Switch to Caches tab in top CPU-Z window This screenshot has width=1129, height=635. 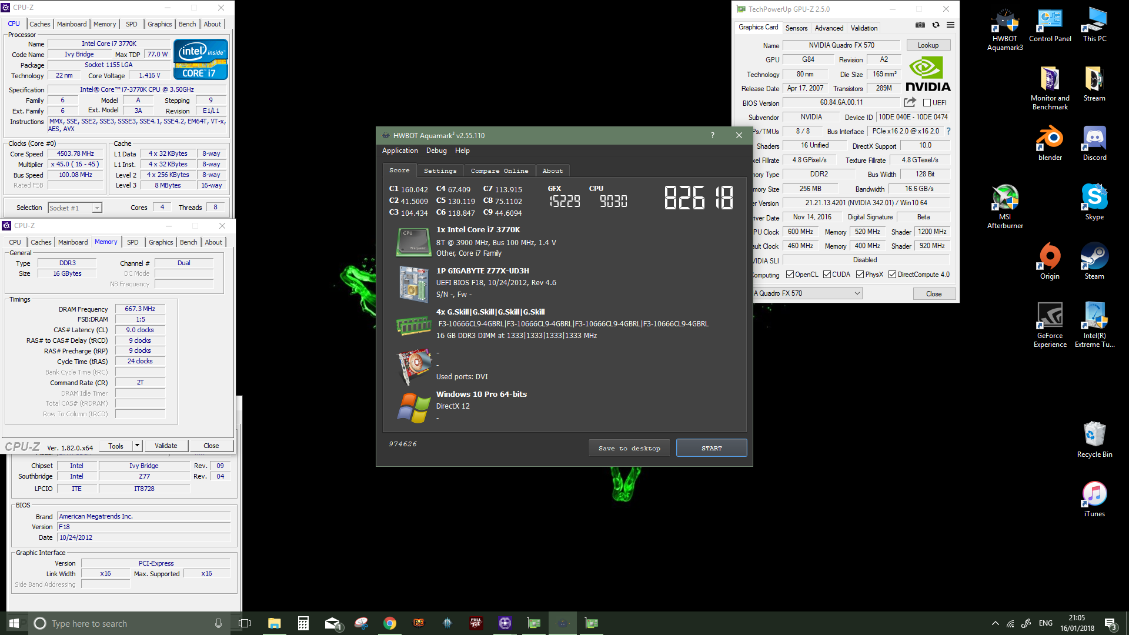click(39, 24)
